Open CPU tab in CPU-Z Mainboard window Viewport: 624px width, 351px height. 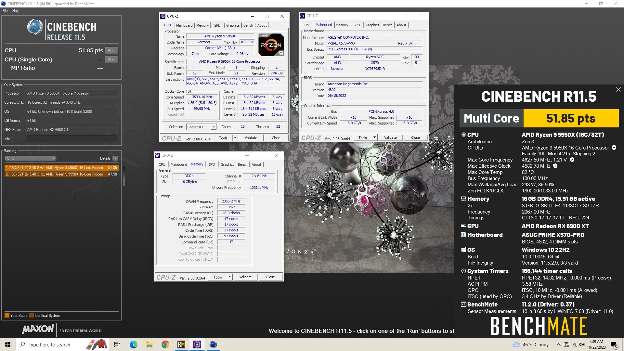307,25
